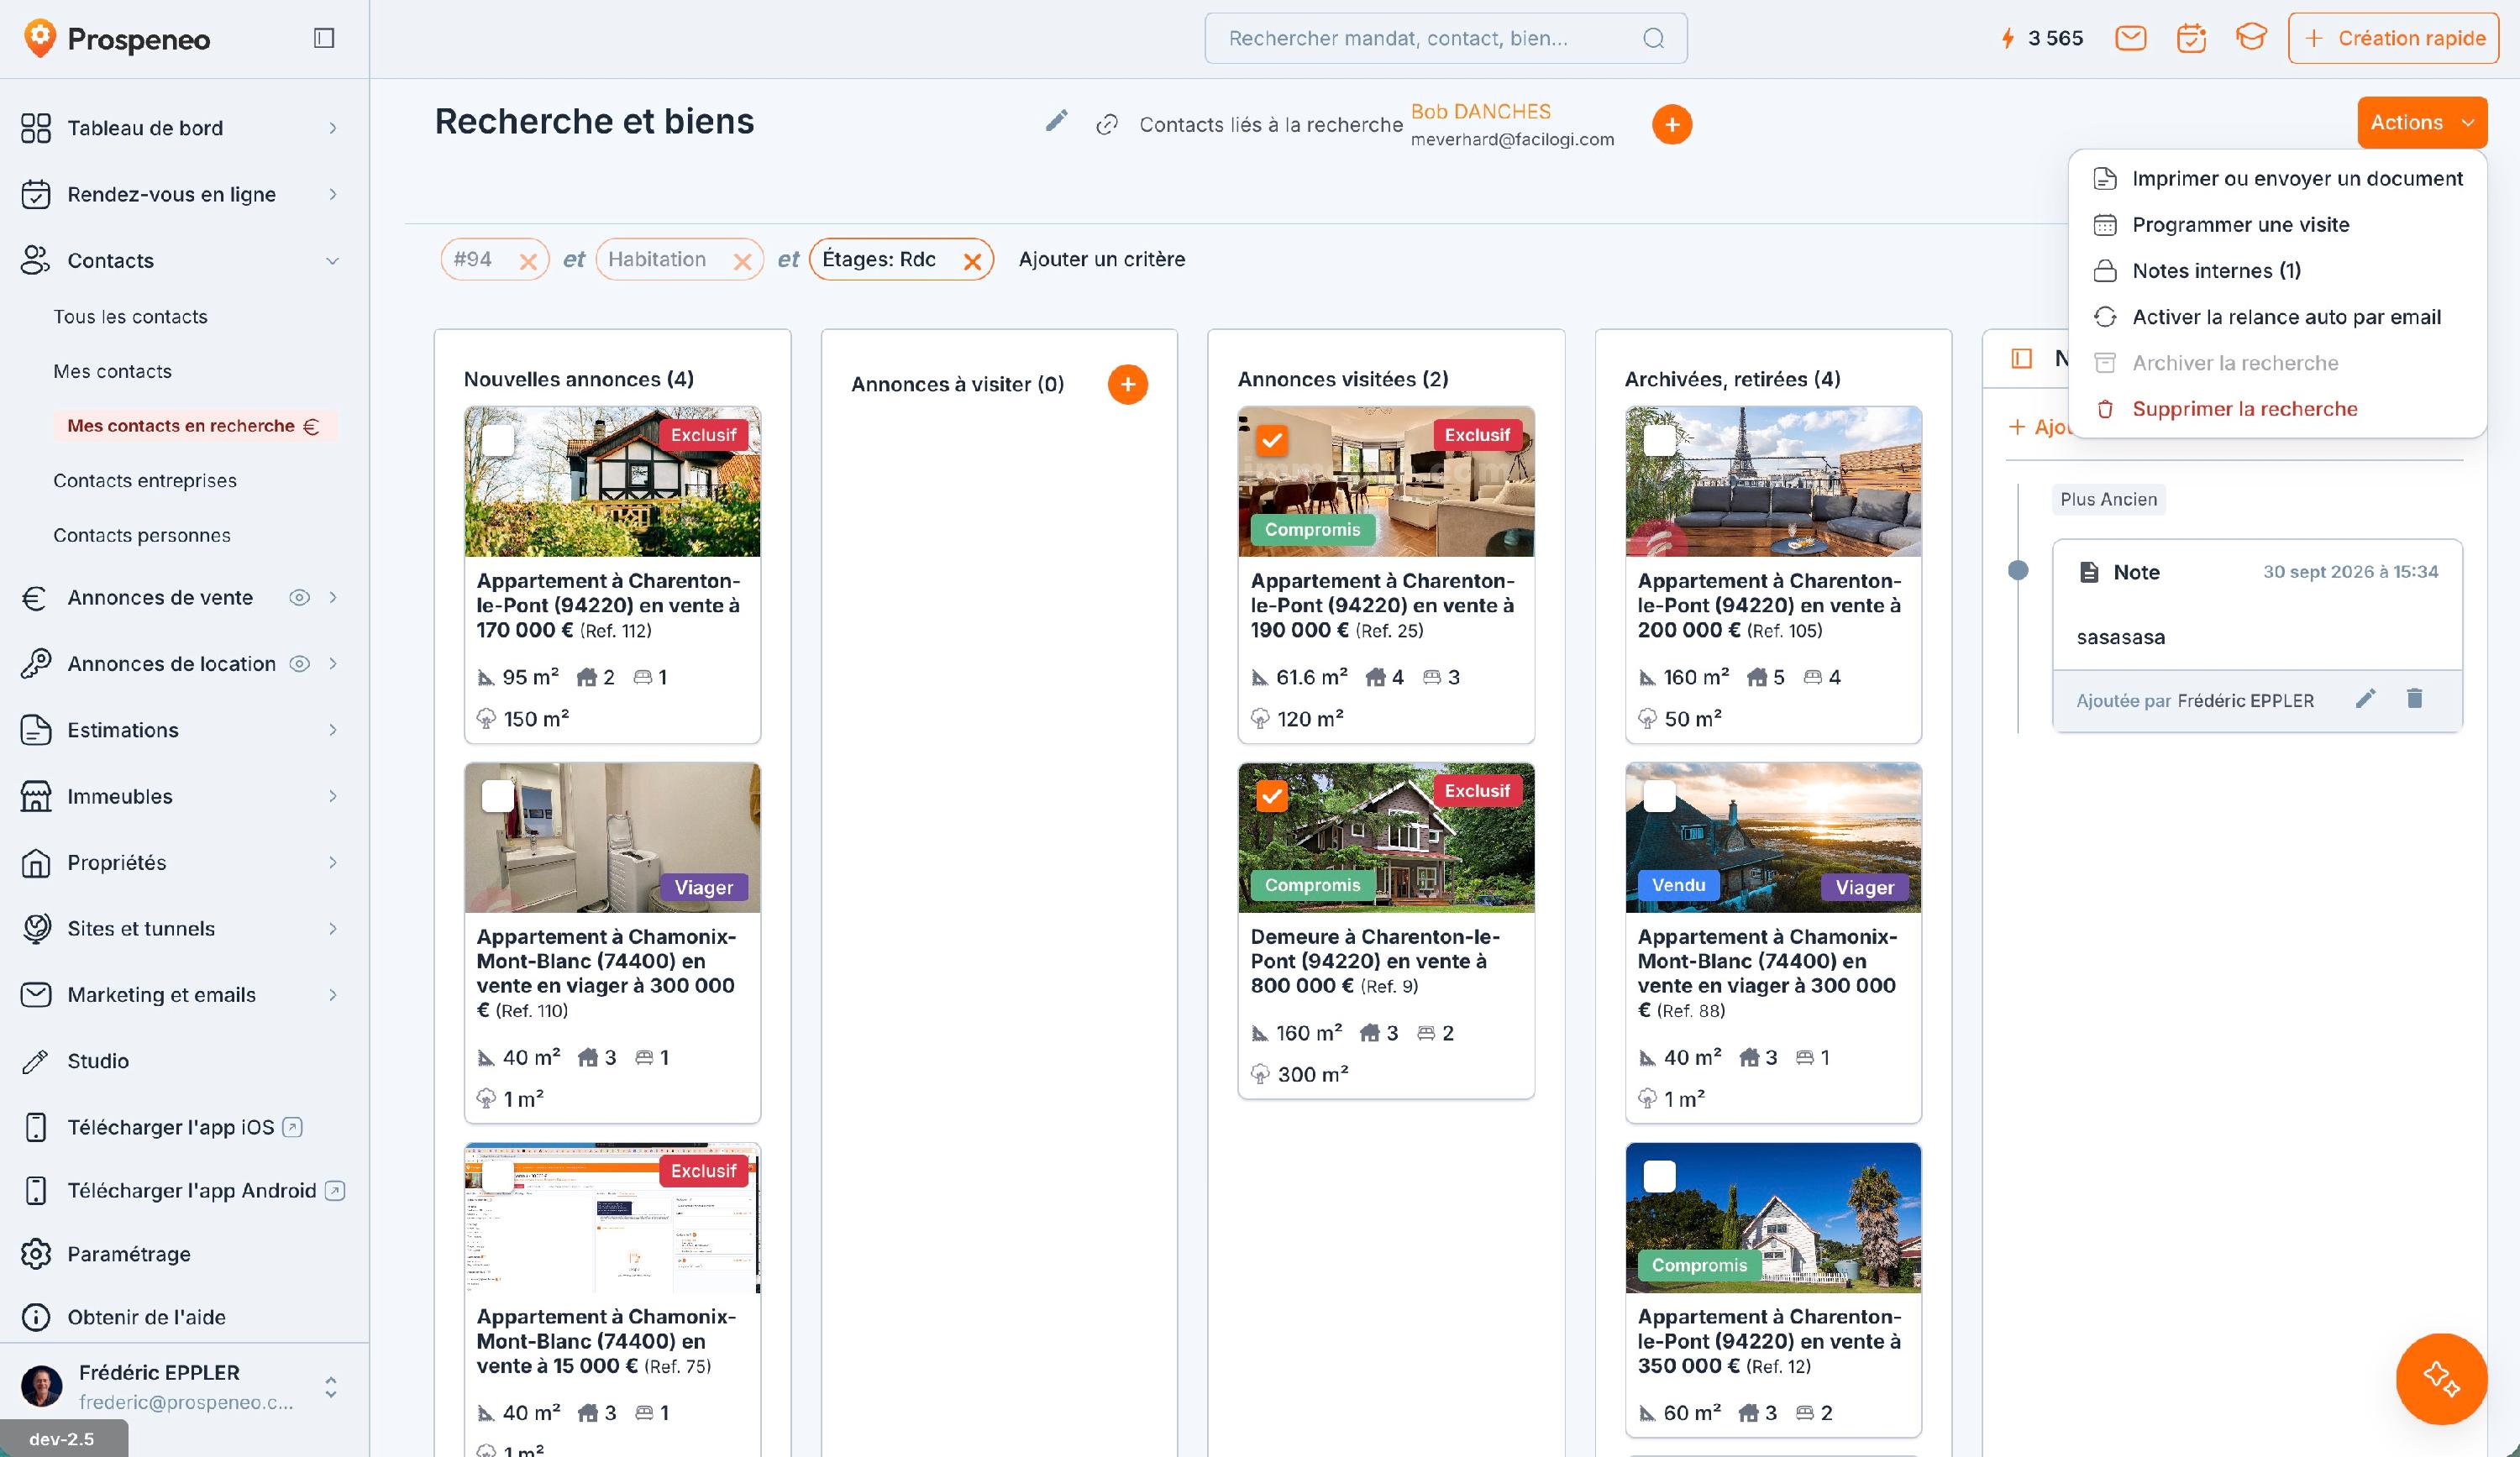Click Ajouter un critère
The image size is (2520, 1457).
click(x=1101, y=260)
